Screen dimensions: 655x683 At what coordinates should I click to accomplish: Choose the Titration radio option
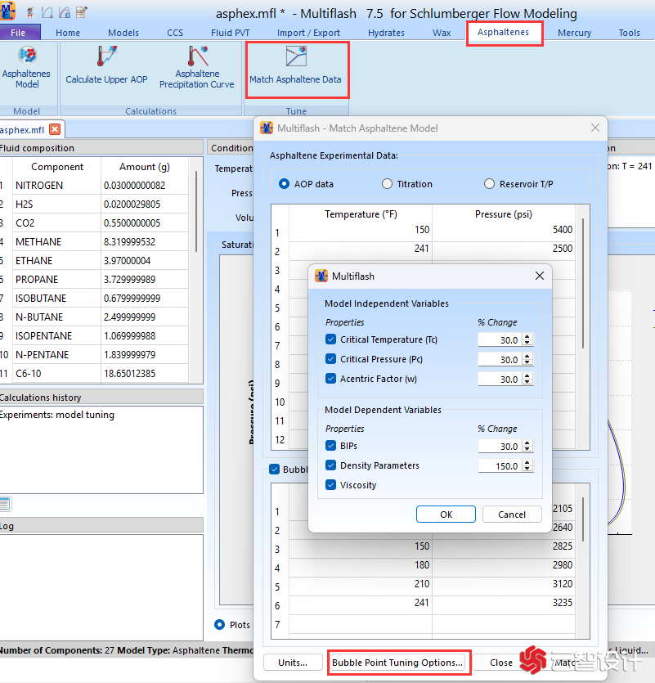[387, 184]
